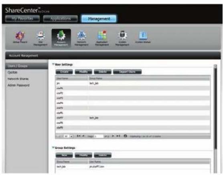Go to next page of user list

point(113,136)
